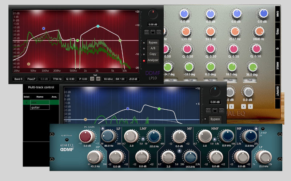Viewport: 291px width, 181px height.
Task: Open the Peak type selector under 36.0 deg
Action: (x=250, y=80)
